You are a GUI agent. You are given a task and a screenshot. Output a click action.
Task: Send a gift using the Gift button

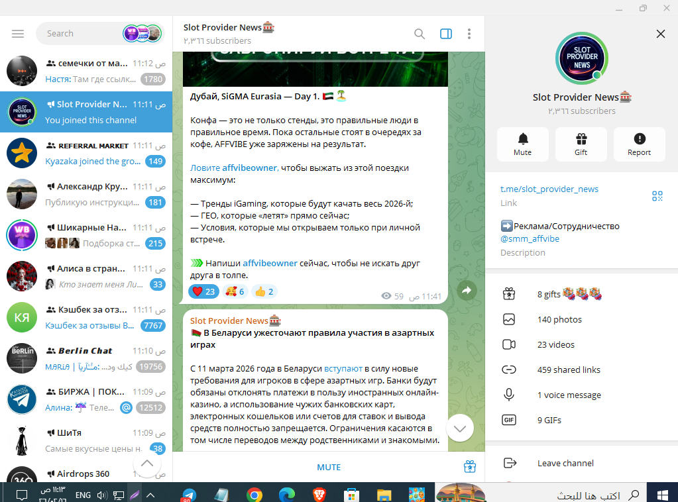coord(581,144)
